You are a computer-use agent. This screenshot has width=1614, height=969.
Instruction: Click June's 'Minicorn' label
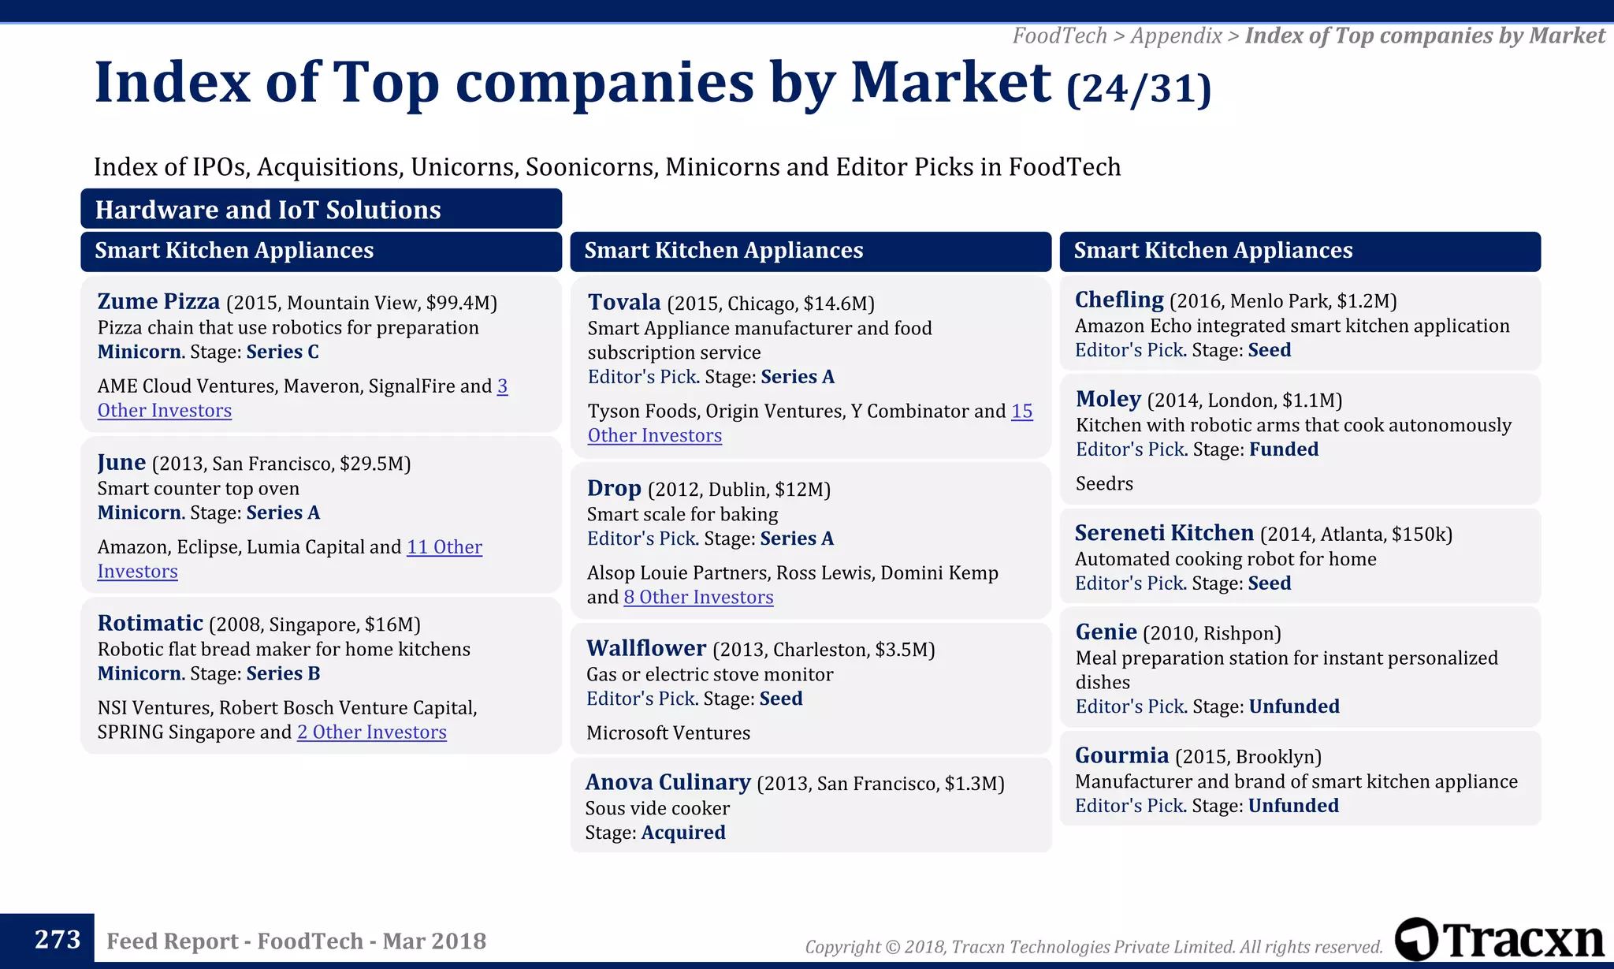[141, 512]
